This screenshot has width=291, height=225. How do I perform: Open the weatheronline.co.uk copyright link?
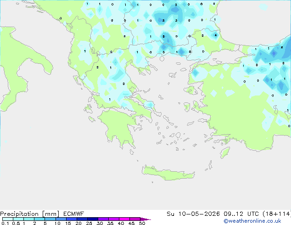click(252, 221)
